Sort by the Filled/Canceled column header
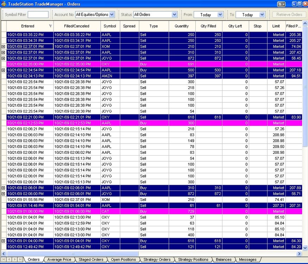 [x=77, y=26]
